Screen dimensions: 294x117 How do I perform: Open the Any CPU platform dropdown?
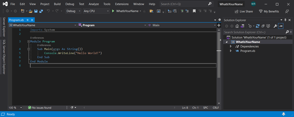pyautogui.click(x=96, y=11)
